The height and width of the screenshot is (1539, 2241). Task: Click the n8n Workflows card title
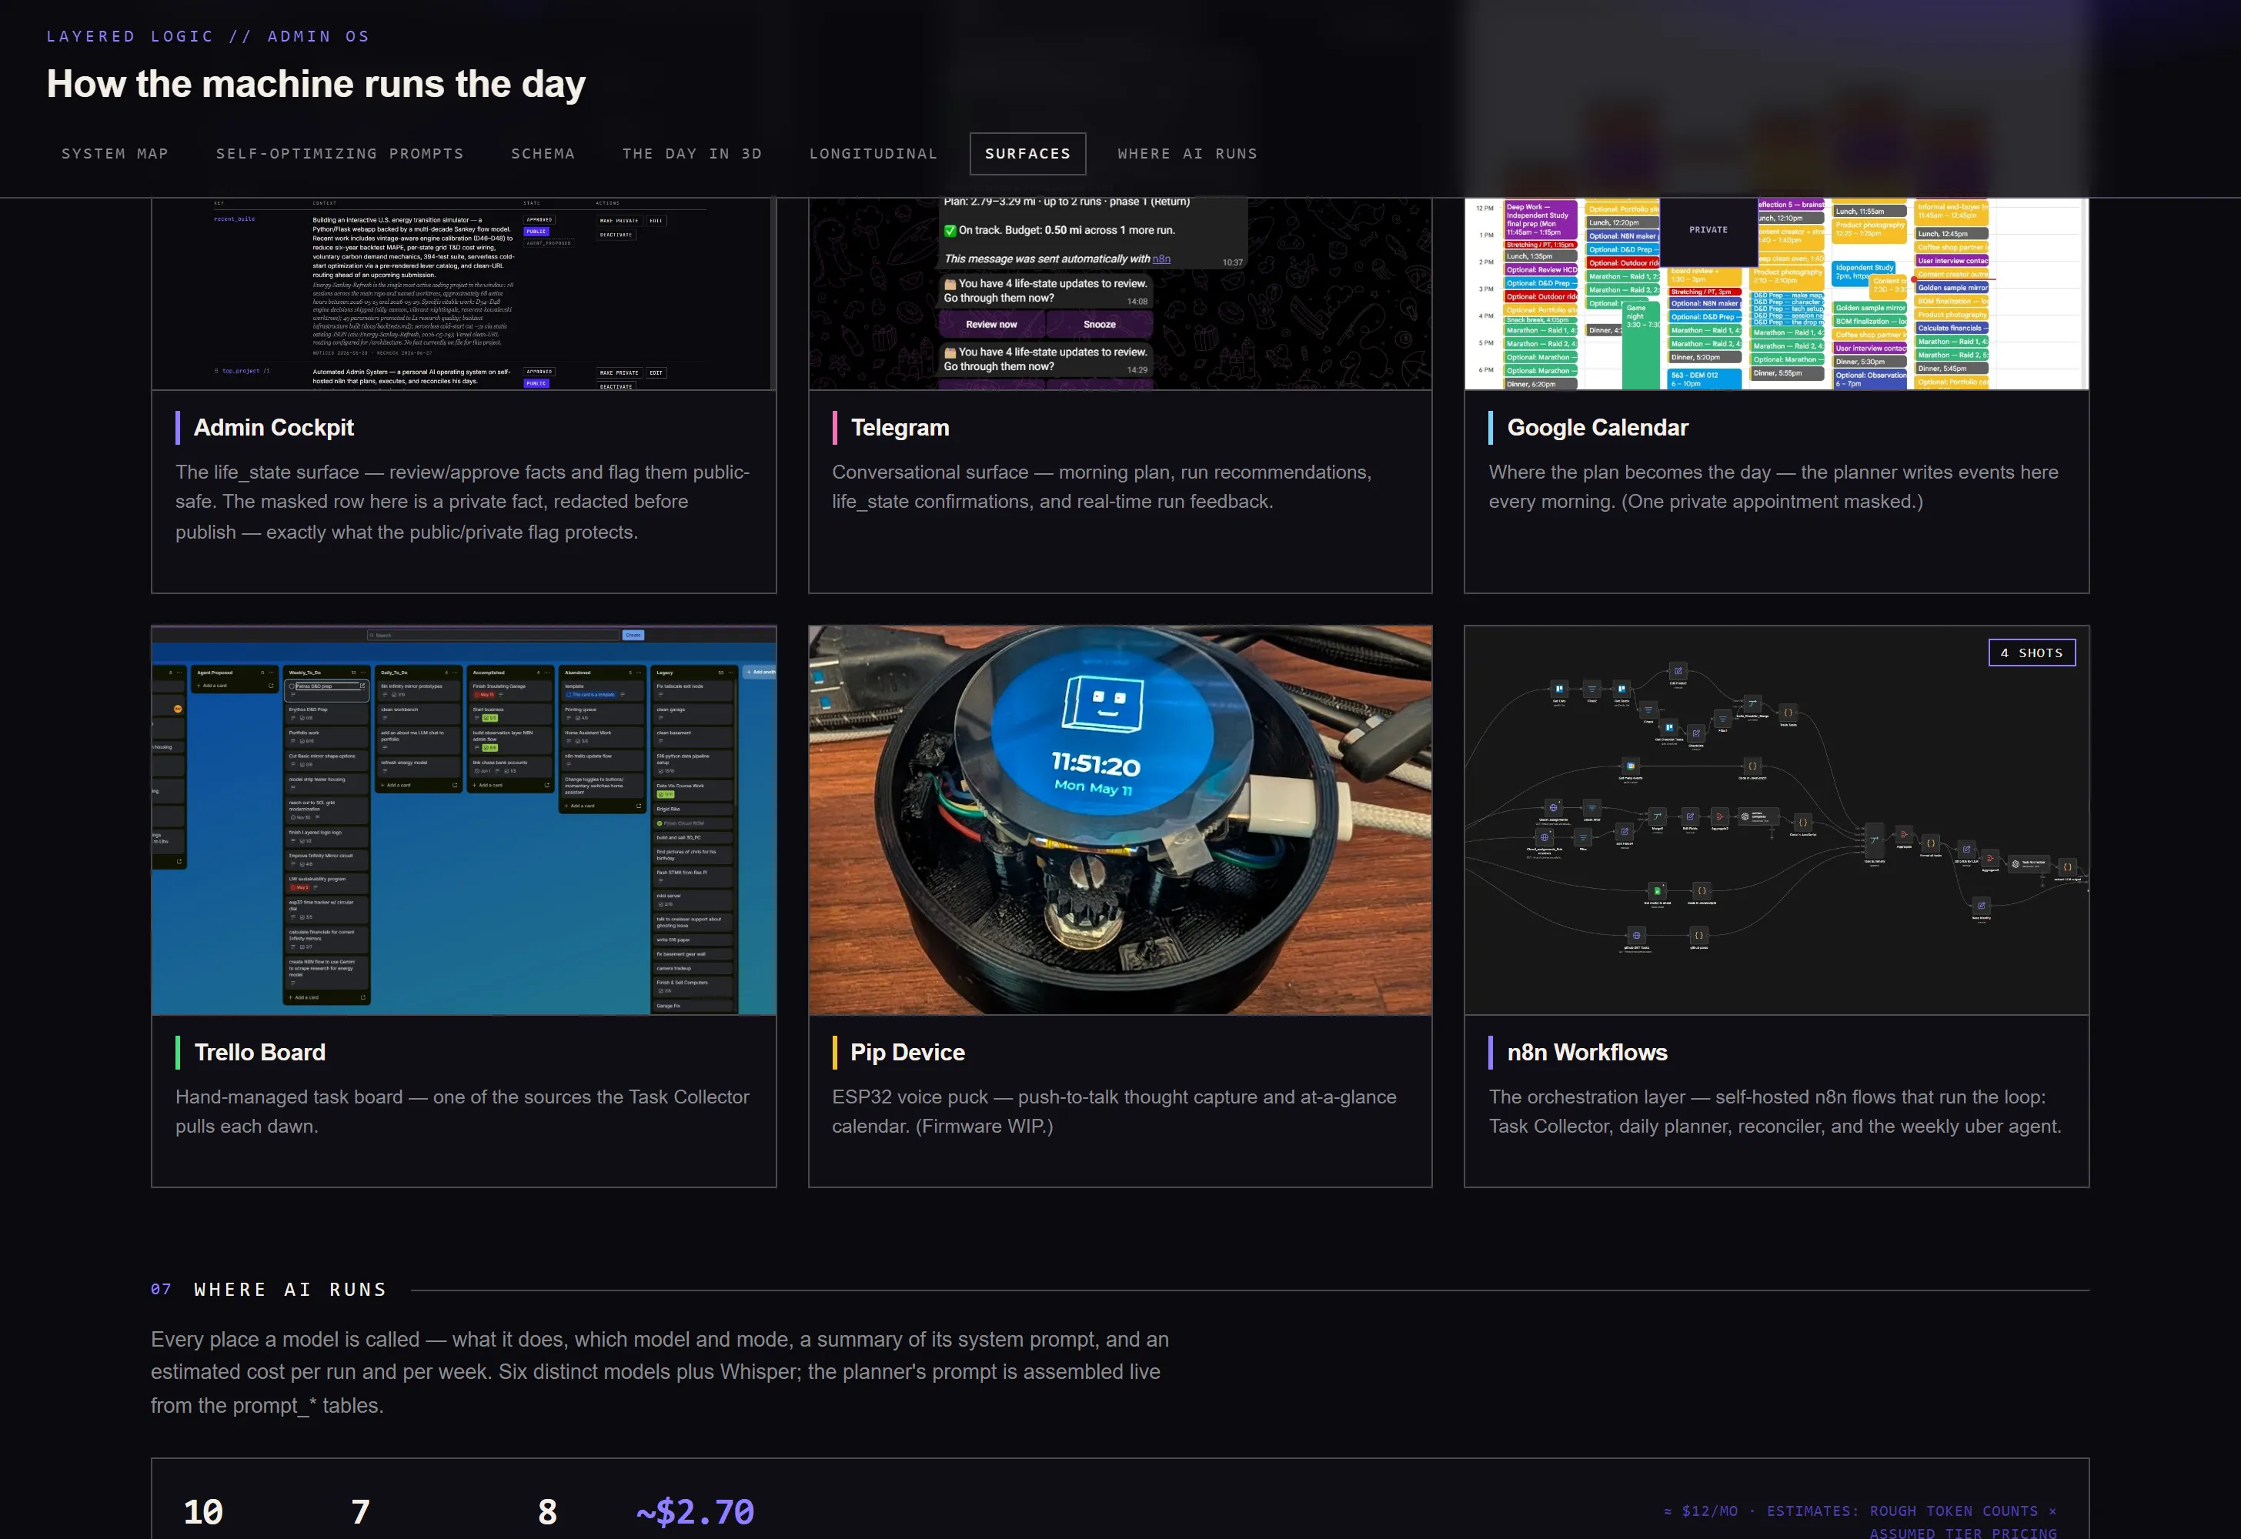click(x=1586, y=1052)
